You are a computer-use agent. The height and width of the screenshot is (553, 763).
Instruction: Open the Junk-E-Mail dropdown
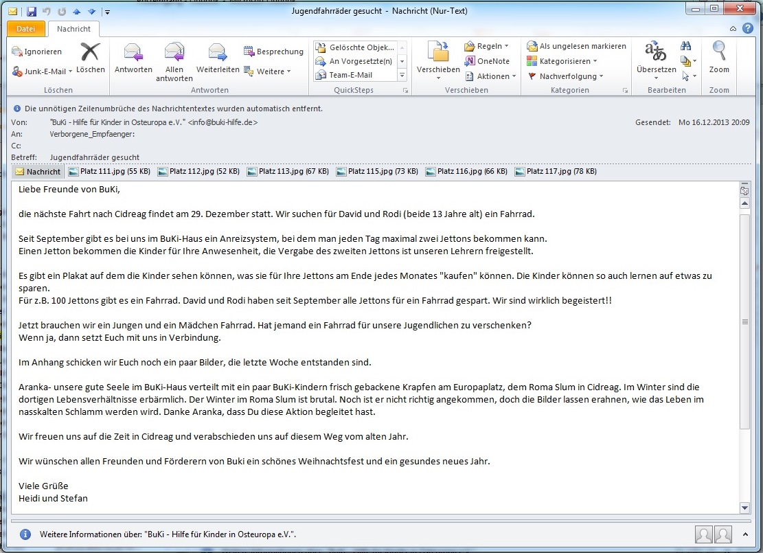(40, 71)
